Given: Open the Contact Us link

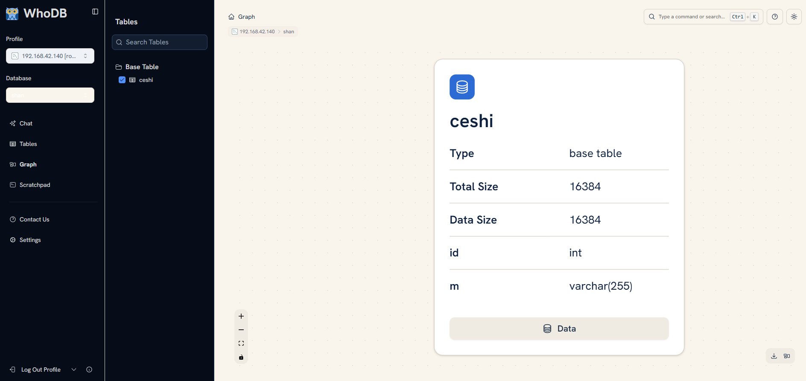Looking at the screenshot, I should click(x=34, y=219).
